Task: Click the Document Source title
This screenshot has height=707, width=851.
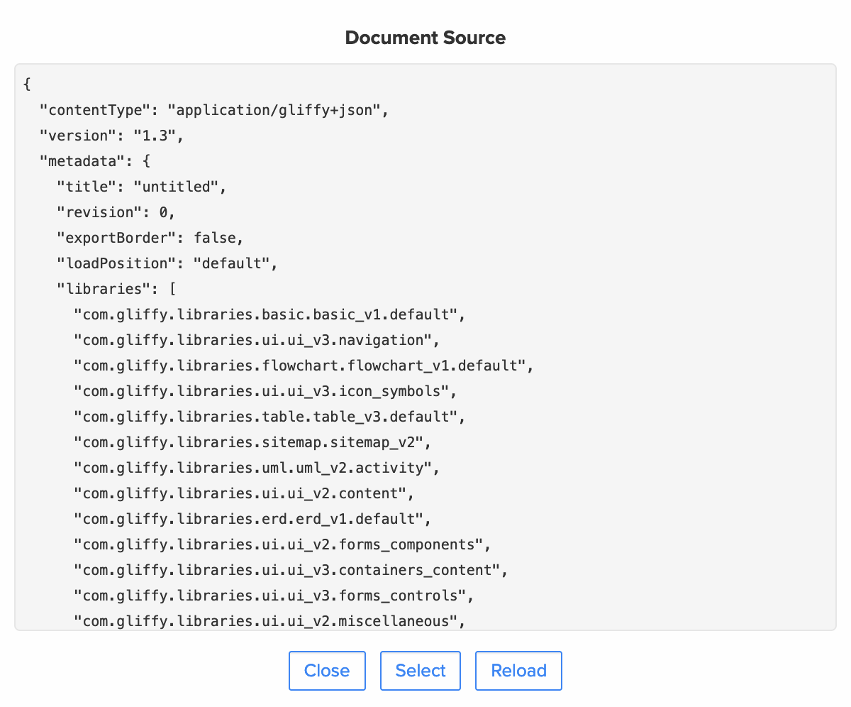Action: tap(425, 38)
